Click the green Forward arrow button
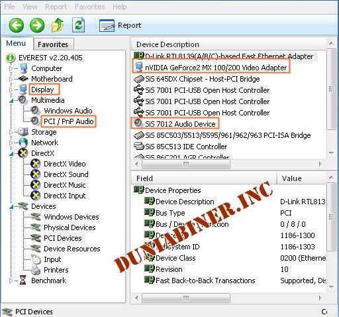Image resolution: width=339 pixels, height=317 pixels. pyautogui.click(x=37, y=25)
